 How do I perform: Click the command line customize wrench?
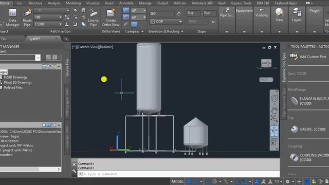(x=74, y=171)
